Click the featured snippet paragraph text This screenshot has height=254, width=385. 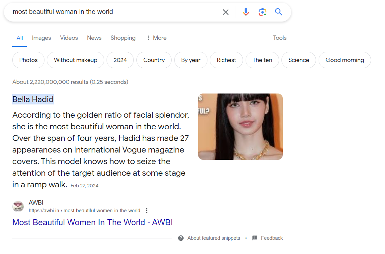[x=101, y=150]
